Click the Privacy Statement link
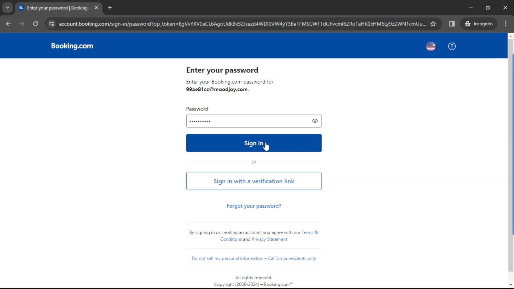514x289 pixels. 269,239
